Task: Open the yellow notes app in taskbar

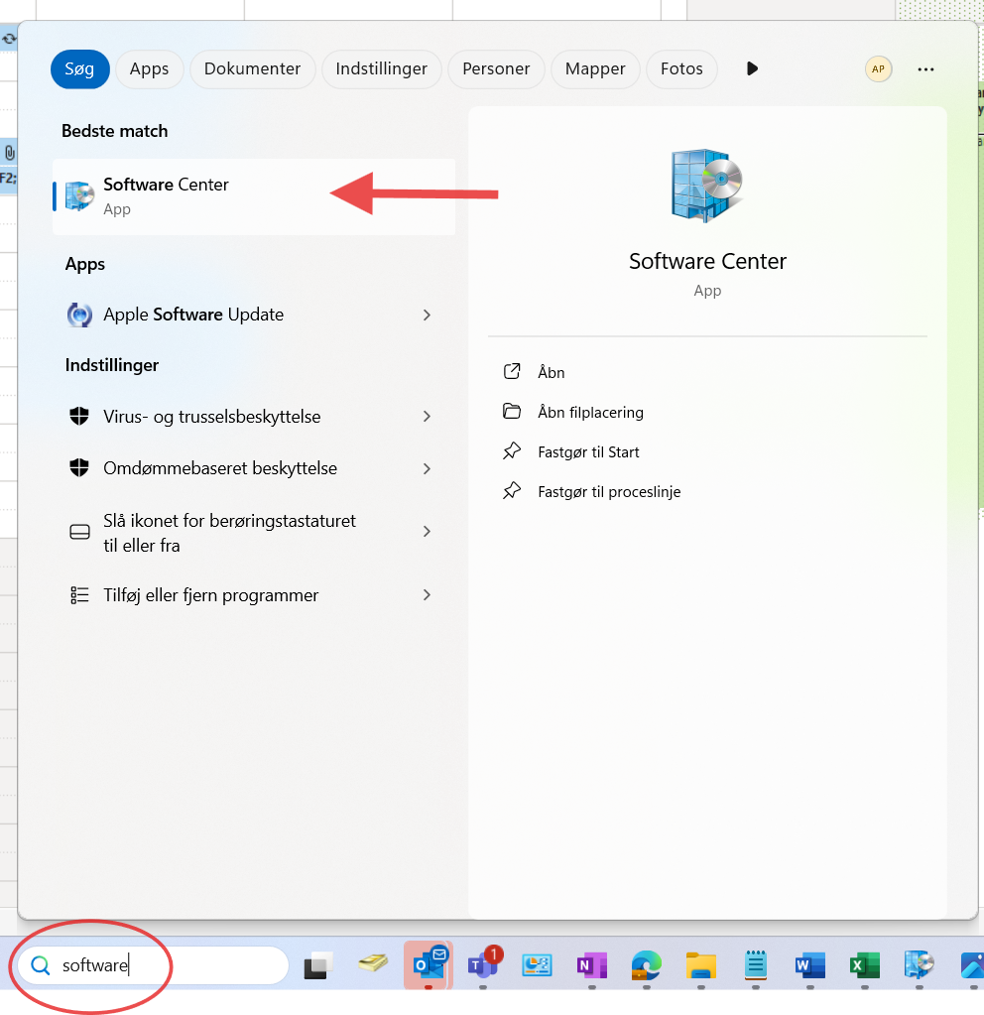Action: point(373,963)
